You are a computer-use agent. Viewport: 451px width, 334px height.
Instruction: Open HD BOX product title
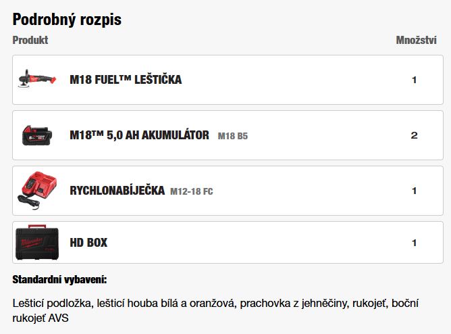(x=88, y=243)
